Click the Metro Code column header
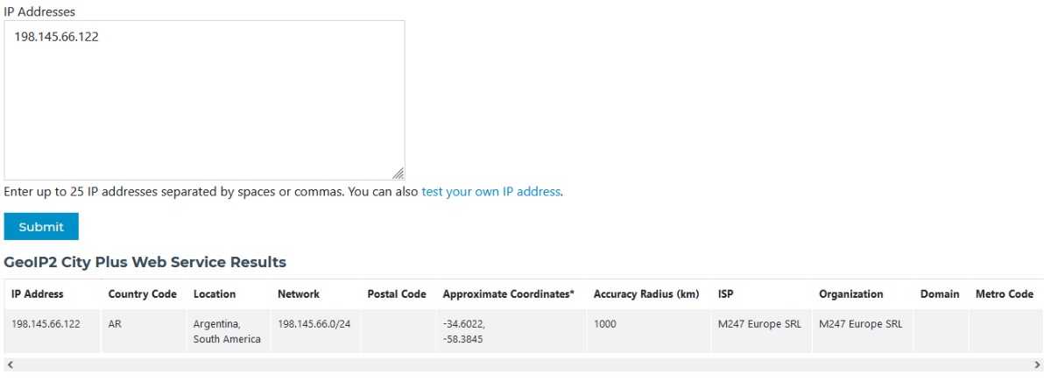 1004,294
